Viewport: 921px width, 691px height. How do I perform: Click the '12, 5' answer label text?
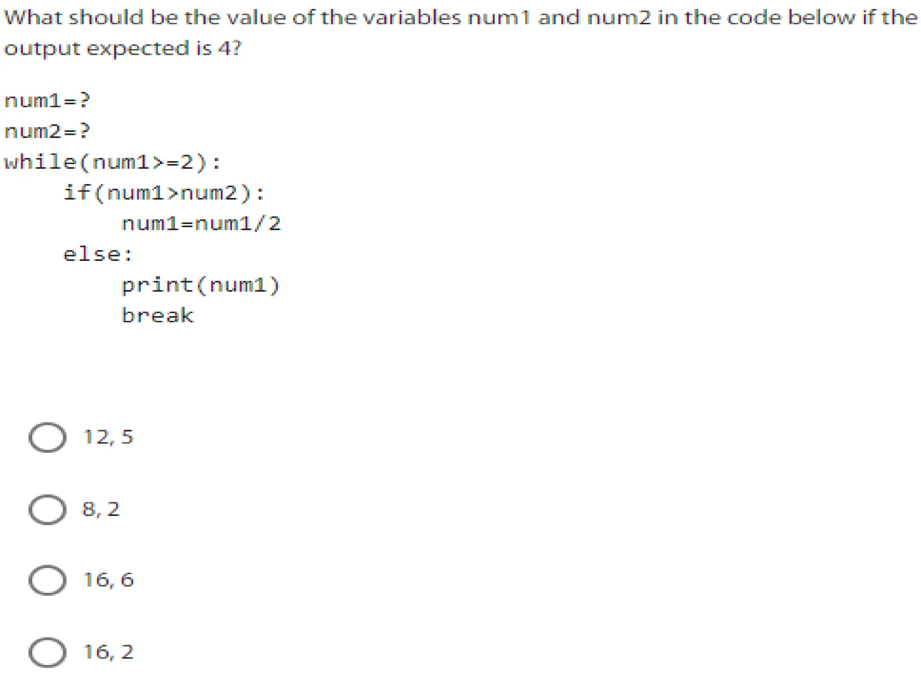coord(108,437)
